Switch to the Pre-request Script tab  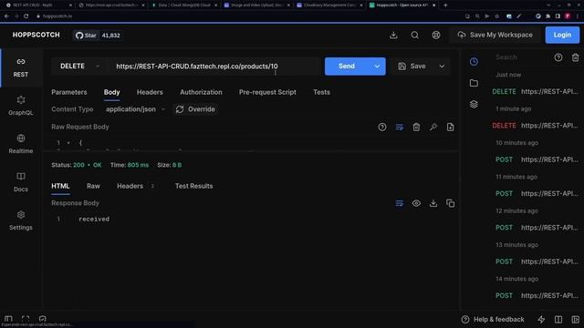pos(267,92)
